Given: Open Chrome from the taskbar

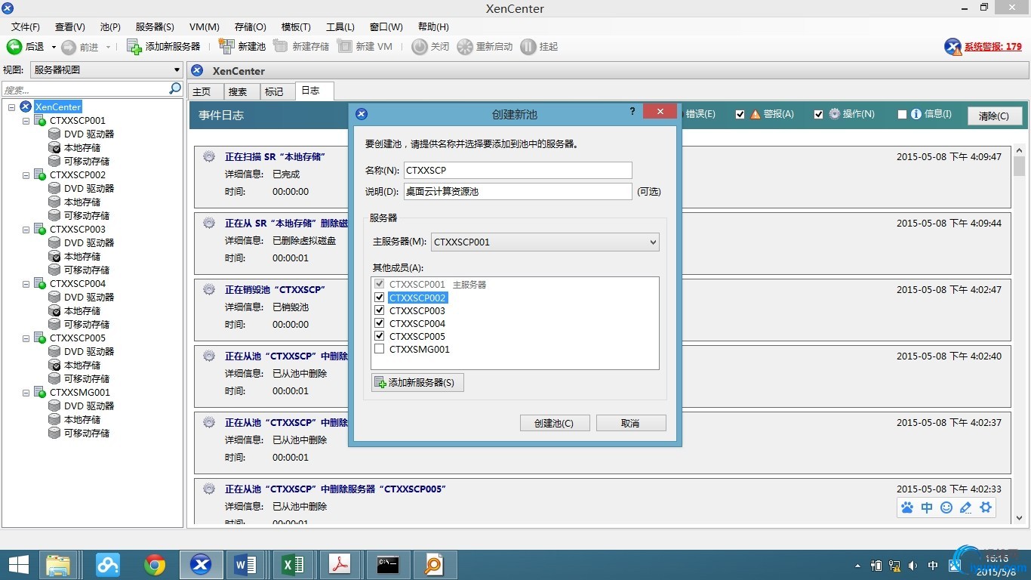Looking at the screenshot, I should pos(155,565).
